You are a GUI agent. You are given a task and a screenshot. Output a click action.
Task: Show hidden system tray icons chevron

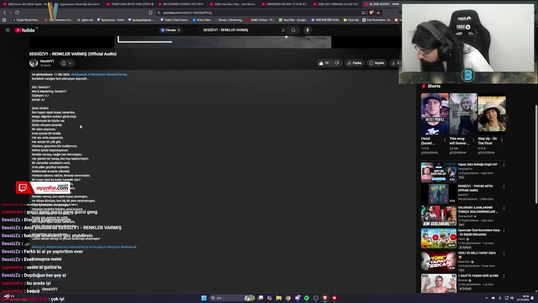(486, 298)
